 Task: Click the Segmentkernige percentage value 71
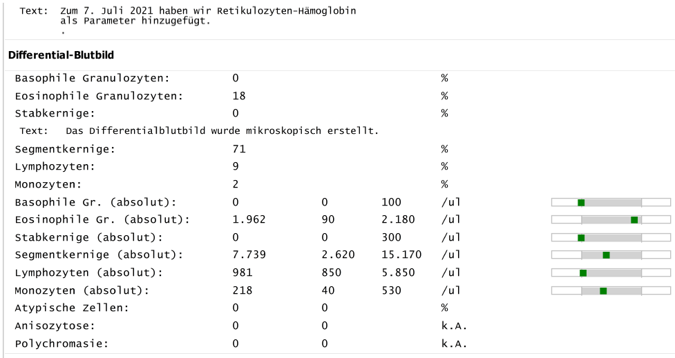pyautogui.click(x=239, y=149)
